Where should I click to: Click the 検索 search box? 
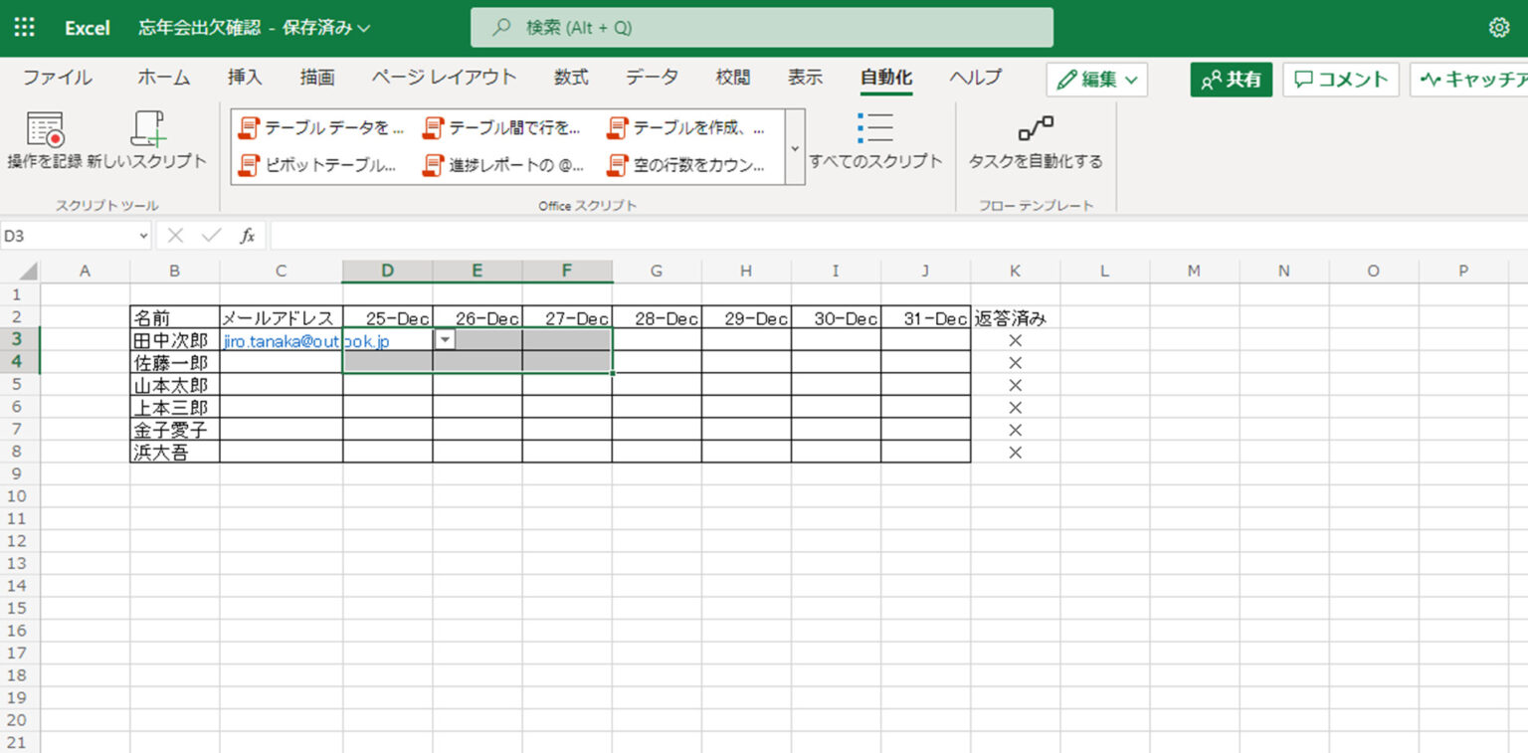[762, 28]
